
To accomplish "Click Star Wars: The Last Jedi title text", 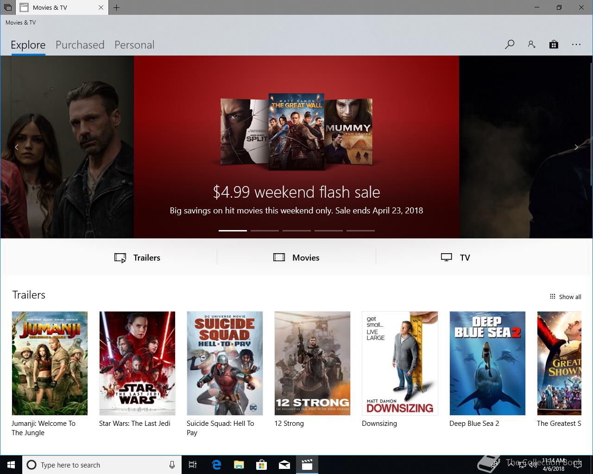I will coord(135,424).
